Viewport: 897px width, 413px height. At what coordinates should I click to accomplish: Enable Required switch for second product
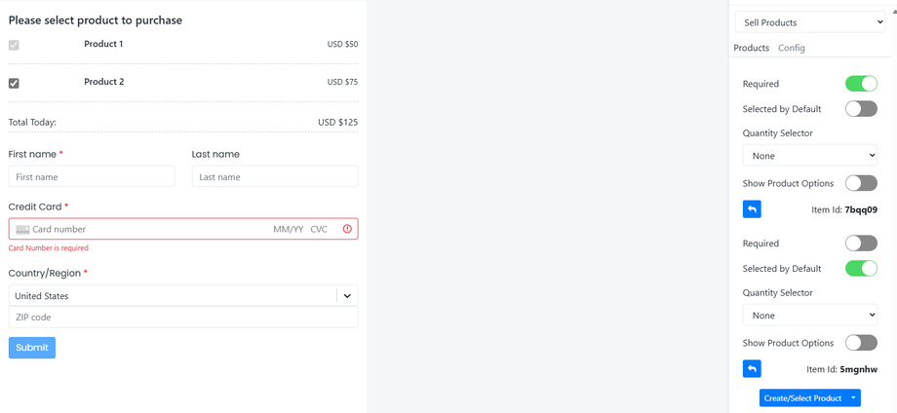tap(861, 244)
